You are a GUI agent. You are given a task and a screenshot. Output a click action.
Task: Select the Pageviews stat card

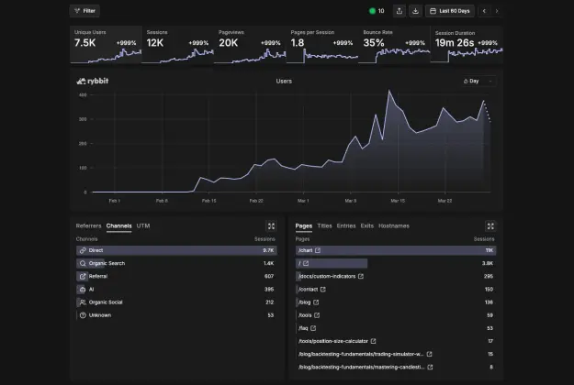250,45
